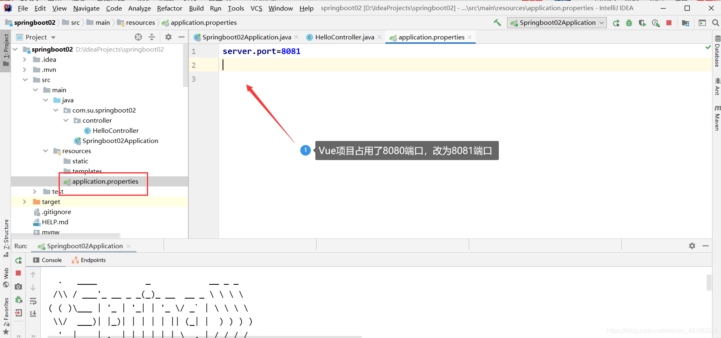This screenshot has width=721, height=338.
Task: Open the VCS menu
Action: click(x=256, y=8)
